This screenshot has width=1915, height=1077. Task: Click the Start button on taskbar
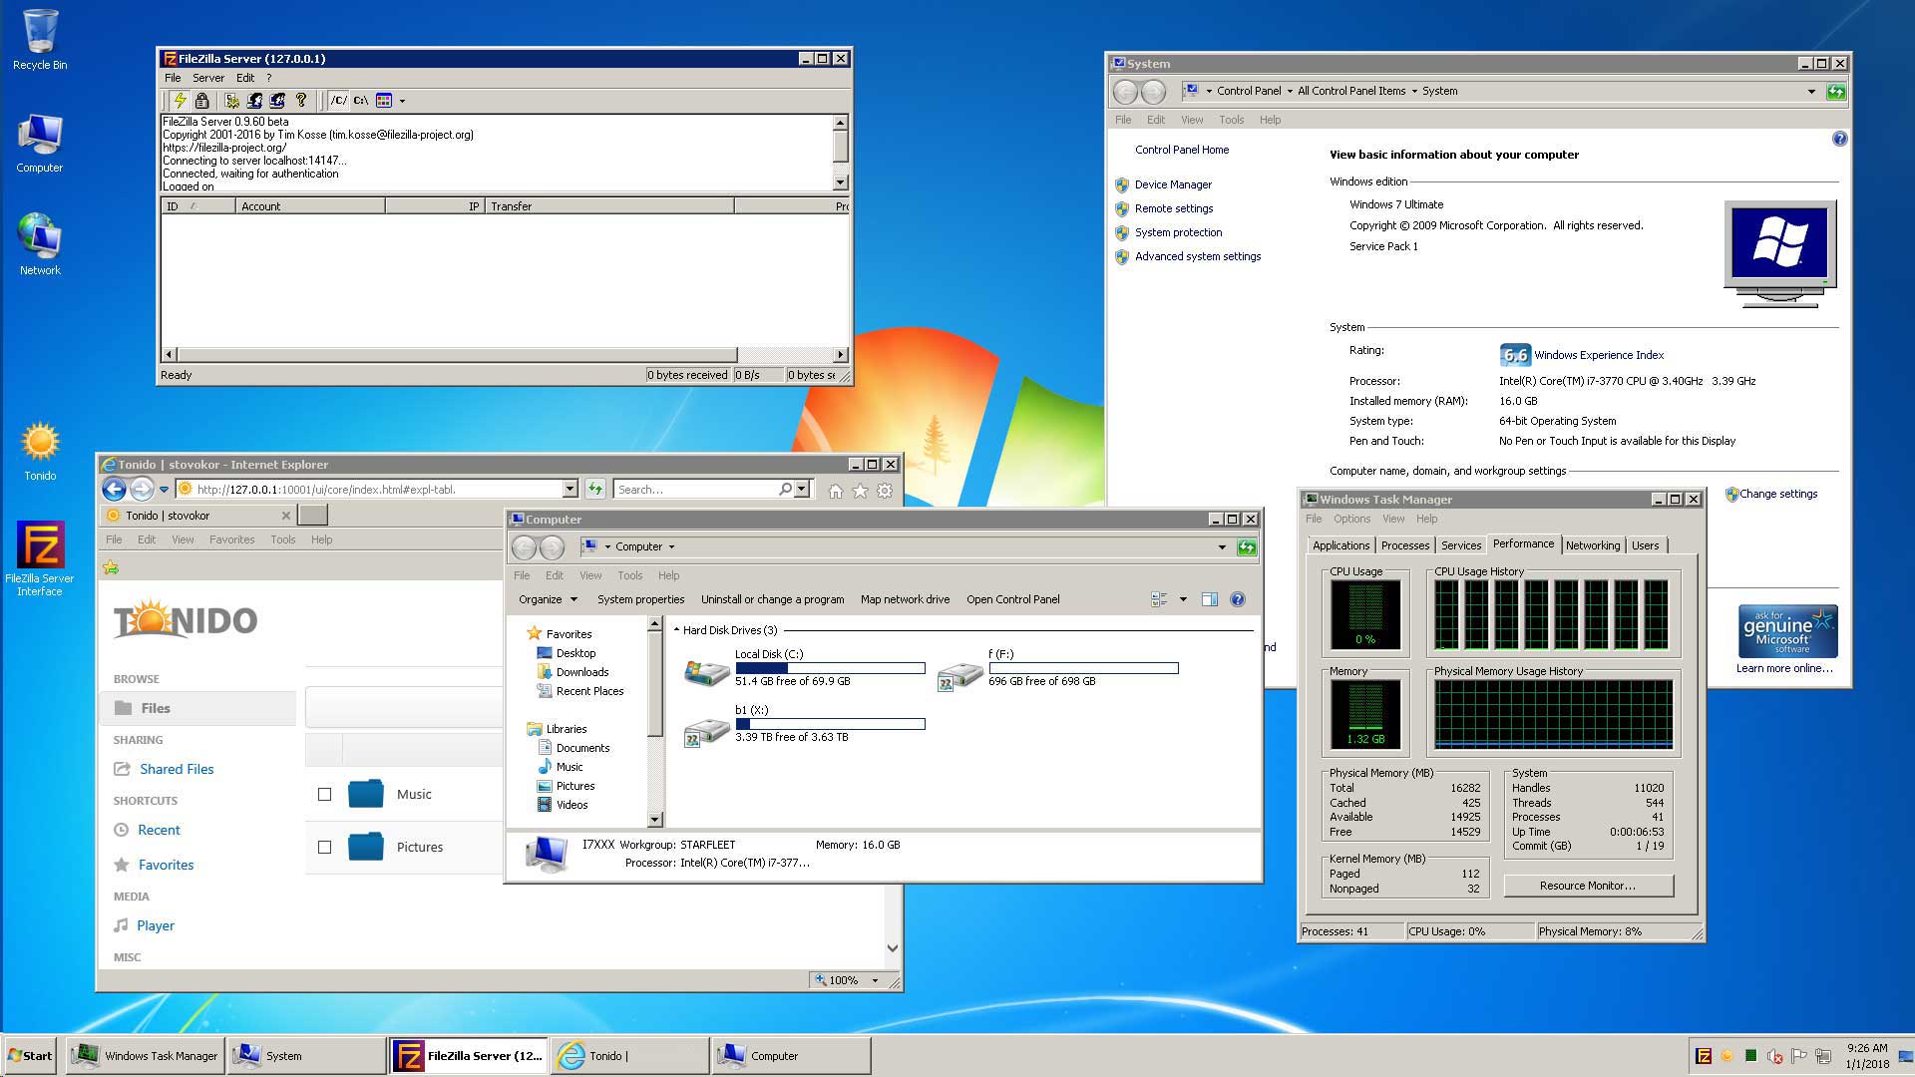coord(31,1056)
